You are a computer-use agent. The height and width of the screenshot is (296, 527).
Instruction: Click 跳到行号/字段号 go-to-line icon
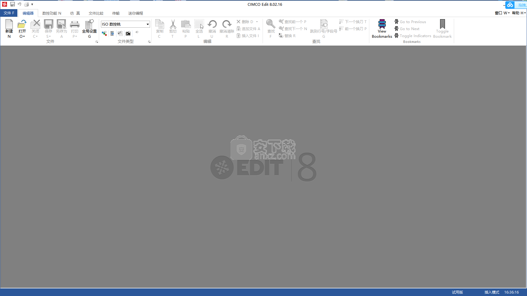pyautogui.click(x=324, y=24)
